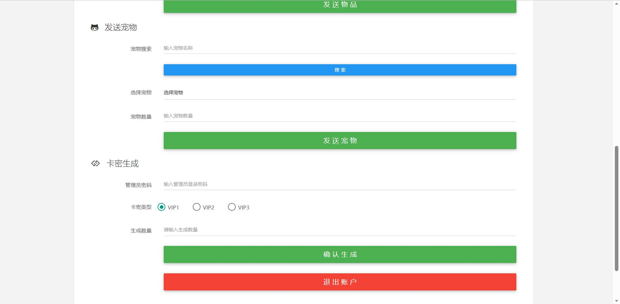This screenshot has height=304, width=620.
Task: Select the VIP3 card type radio
Action: (x=232, y=207)
